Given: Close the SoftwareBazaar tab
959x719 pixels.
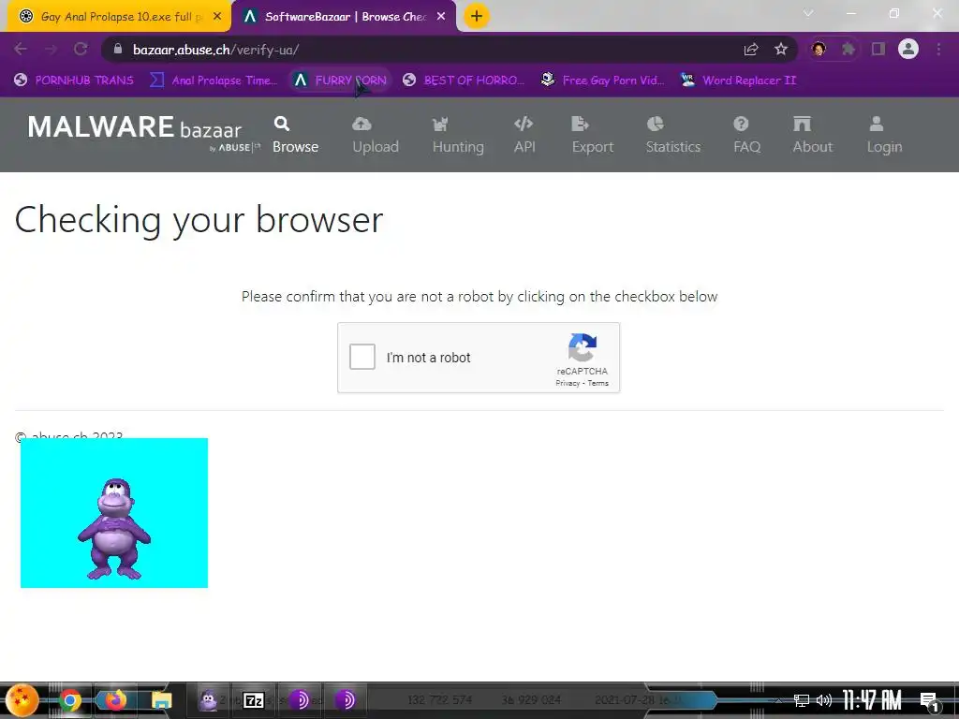Looking at the screenshot, I should tap(441, 17).
